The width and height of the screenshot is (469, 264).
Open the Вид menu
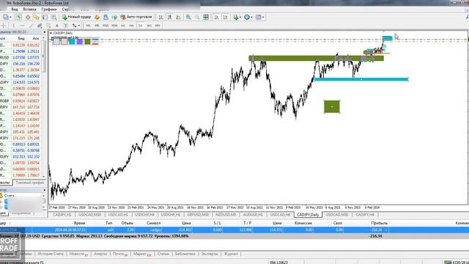click(x=15, y=10)
